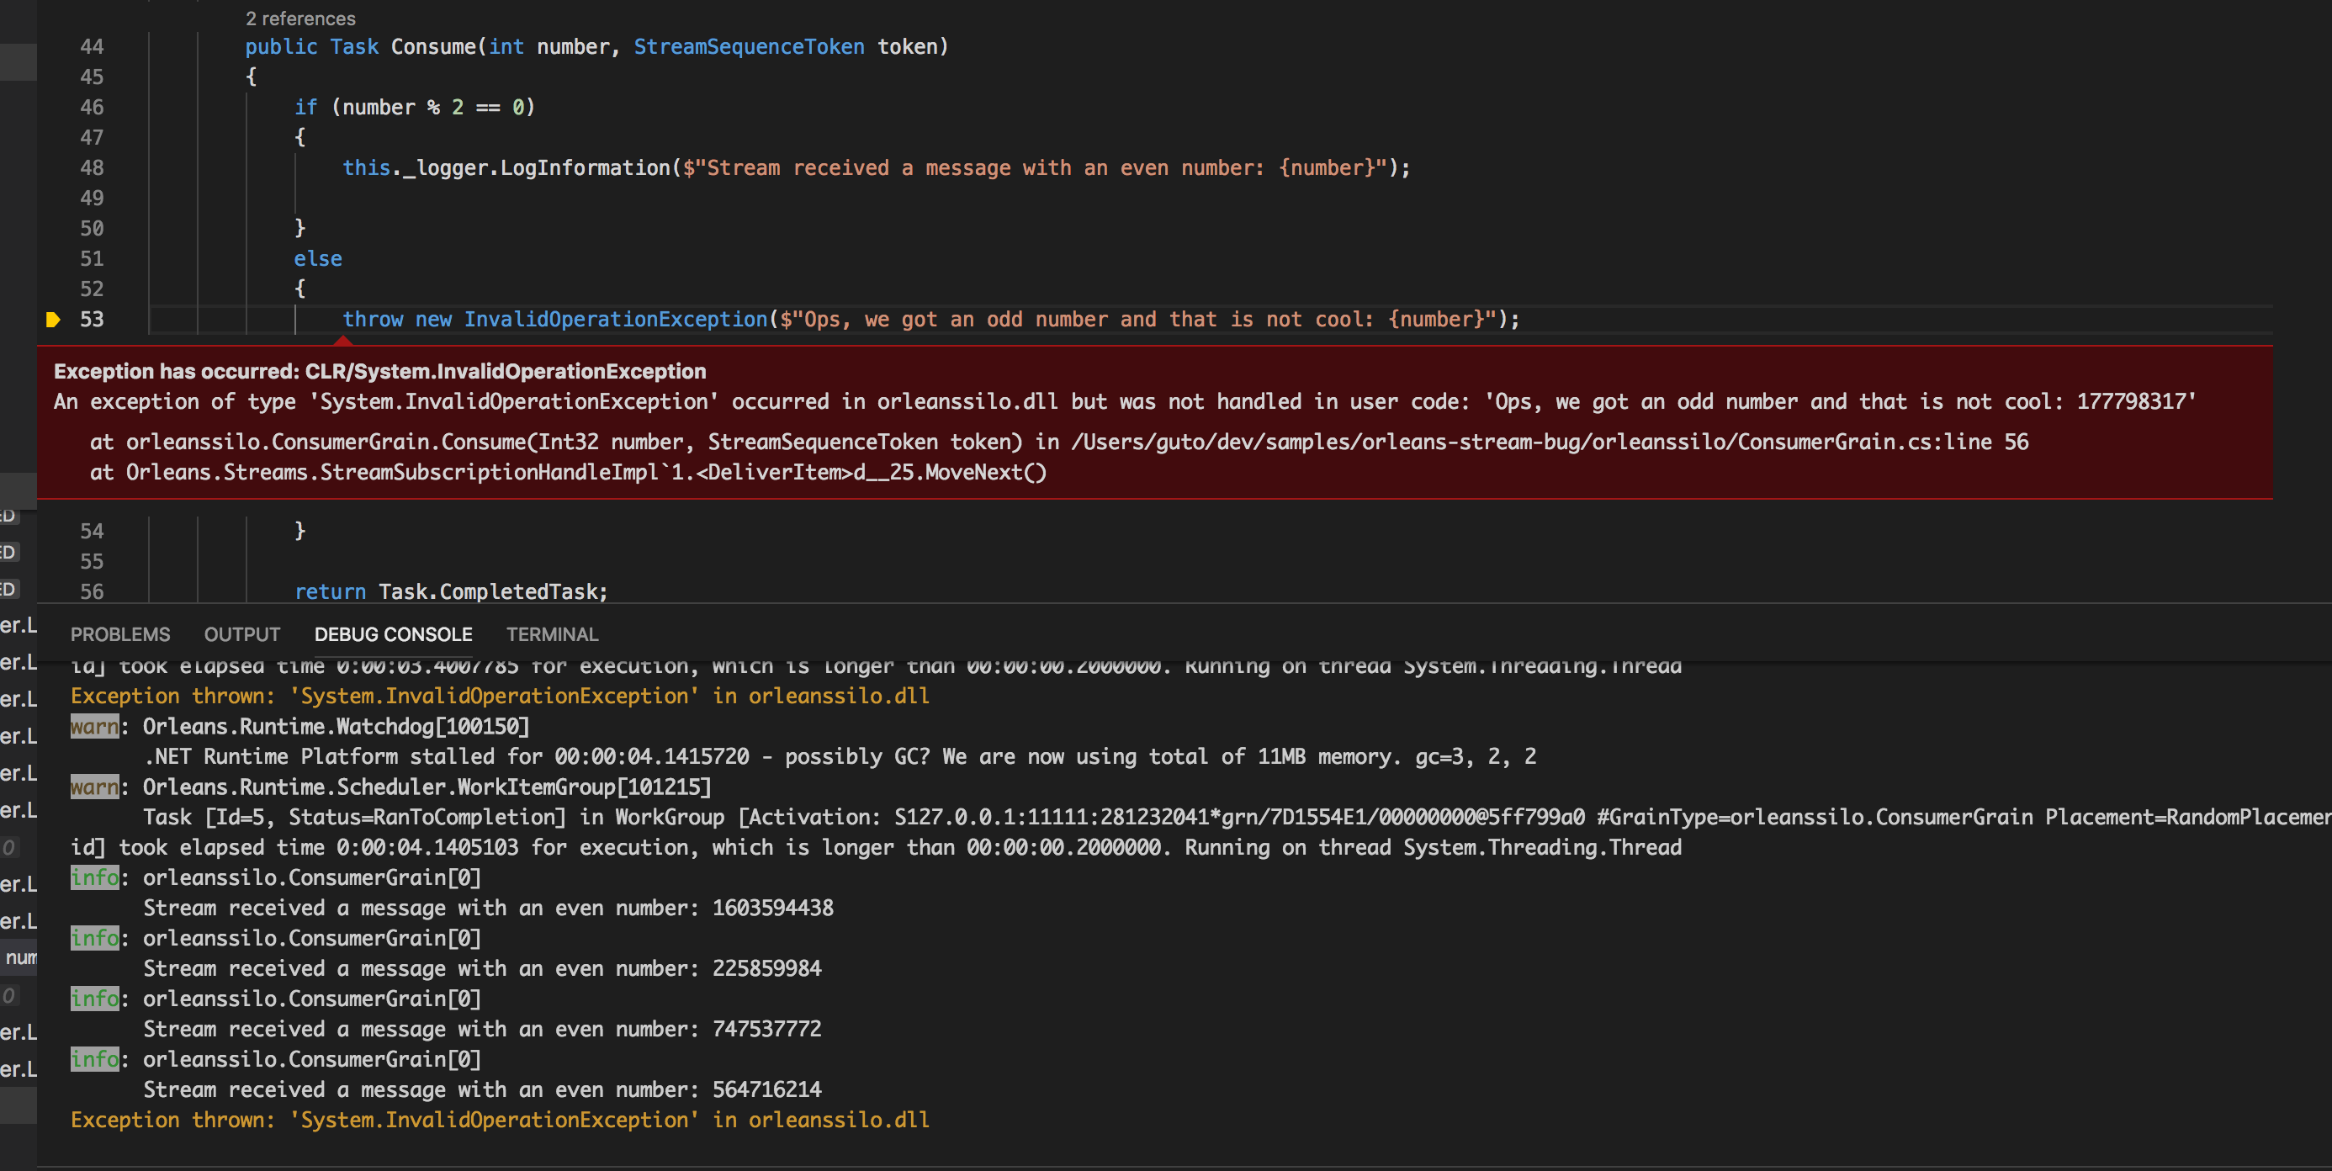This screenshot has height=1171, width=2332.
Task: Click even number 225859984 log line
Action: 481,969
